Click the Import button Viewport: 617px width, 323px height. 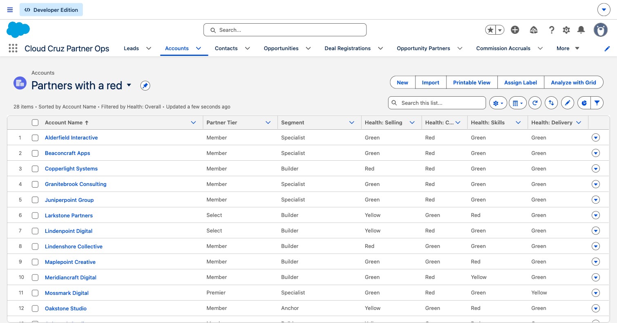click(431, 82)
